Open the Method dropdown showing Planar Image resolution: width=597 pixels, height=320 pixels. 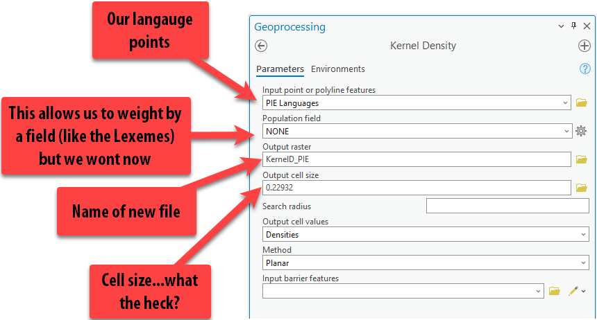click(x=582, y=263)
